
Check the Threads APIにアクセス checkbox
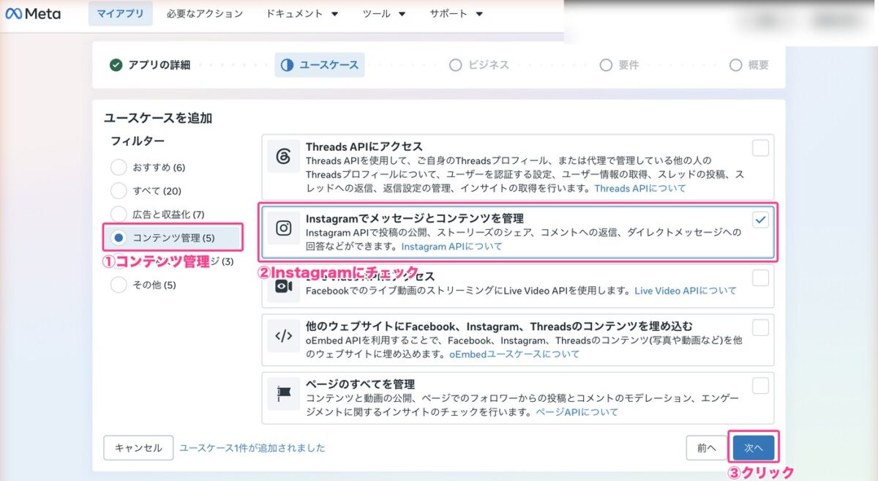[x=761, y=149]
